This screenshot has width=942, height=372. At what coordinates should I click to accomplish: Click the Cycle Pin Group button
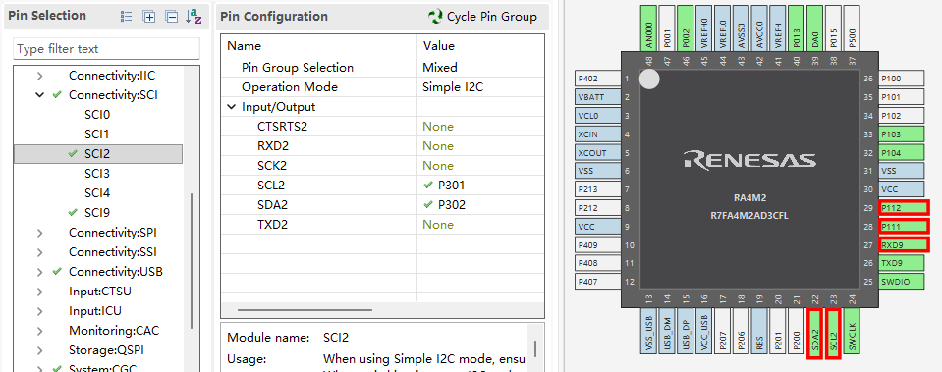point(482,17)
